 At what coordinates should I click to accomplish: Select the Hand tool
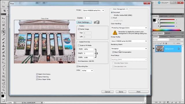pyautogui.click(x=3, y=87)
